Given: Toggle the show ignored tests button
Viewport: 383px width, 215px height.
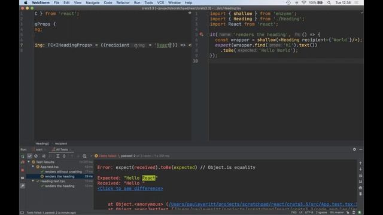Looking at the screenshot, I should pyautogui.click(x=36, y=156).
